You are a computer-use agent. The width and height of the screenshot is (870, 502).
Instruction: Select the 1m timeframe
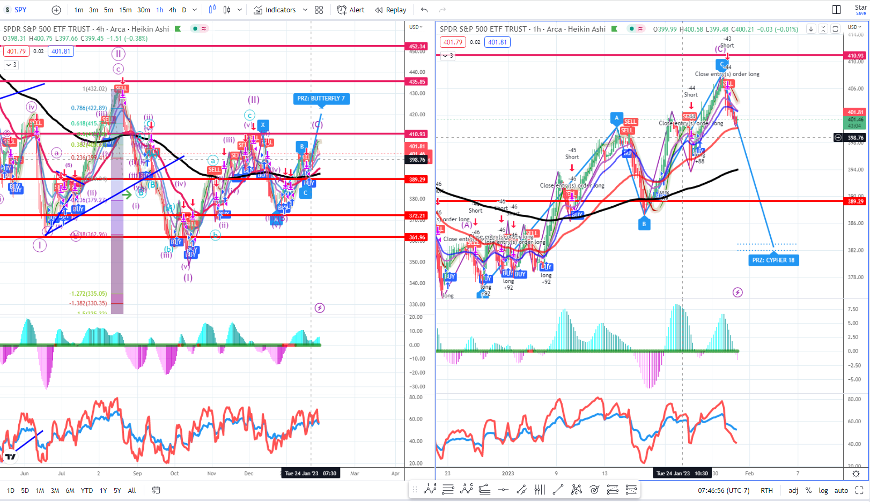(x=79, y=10)
